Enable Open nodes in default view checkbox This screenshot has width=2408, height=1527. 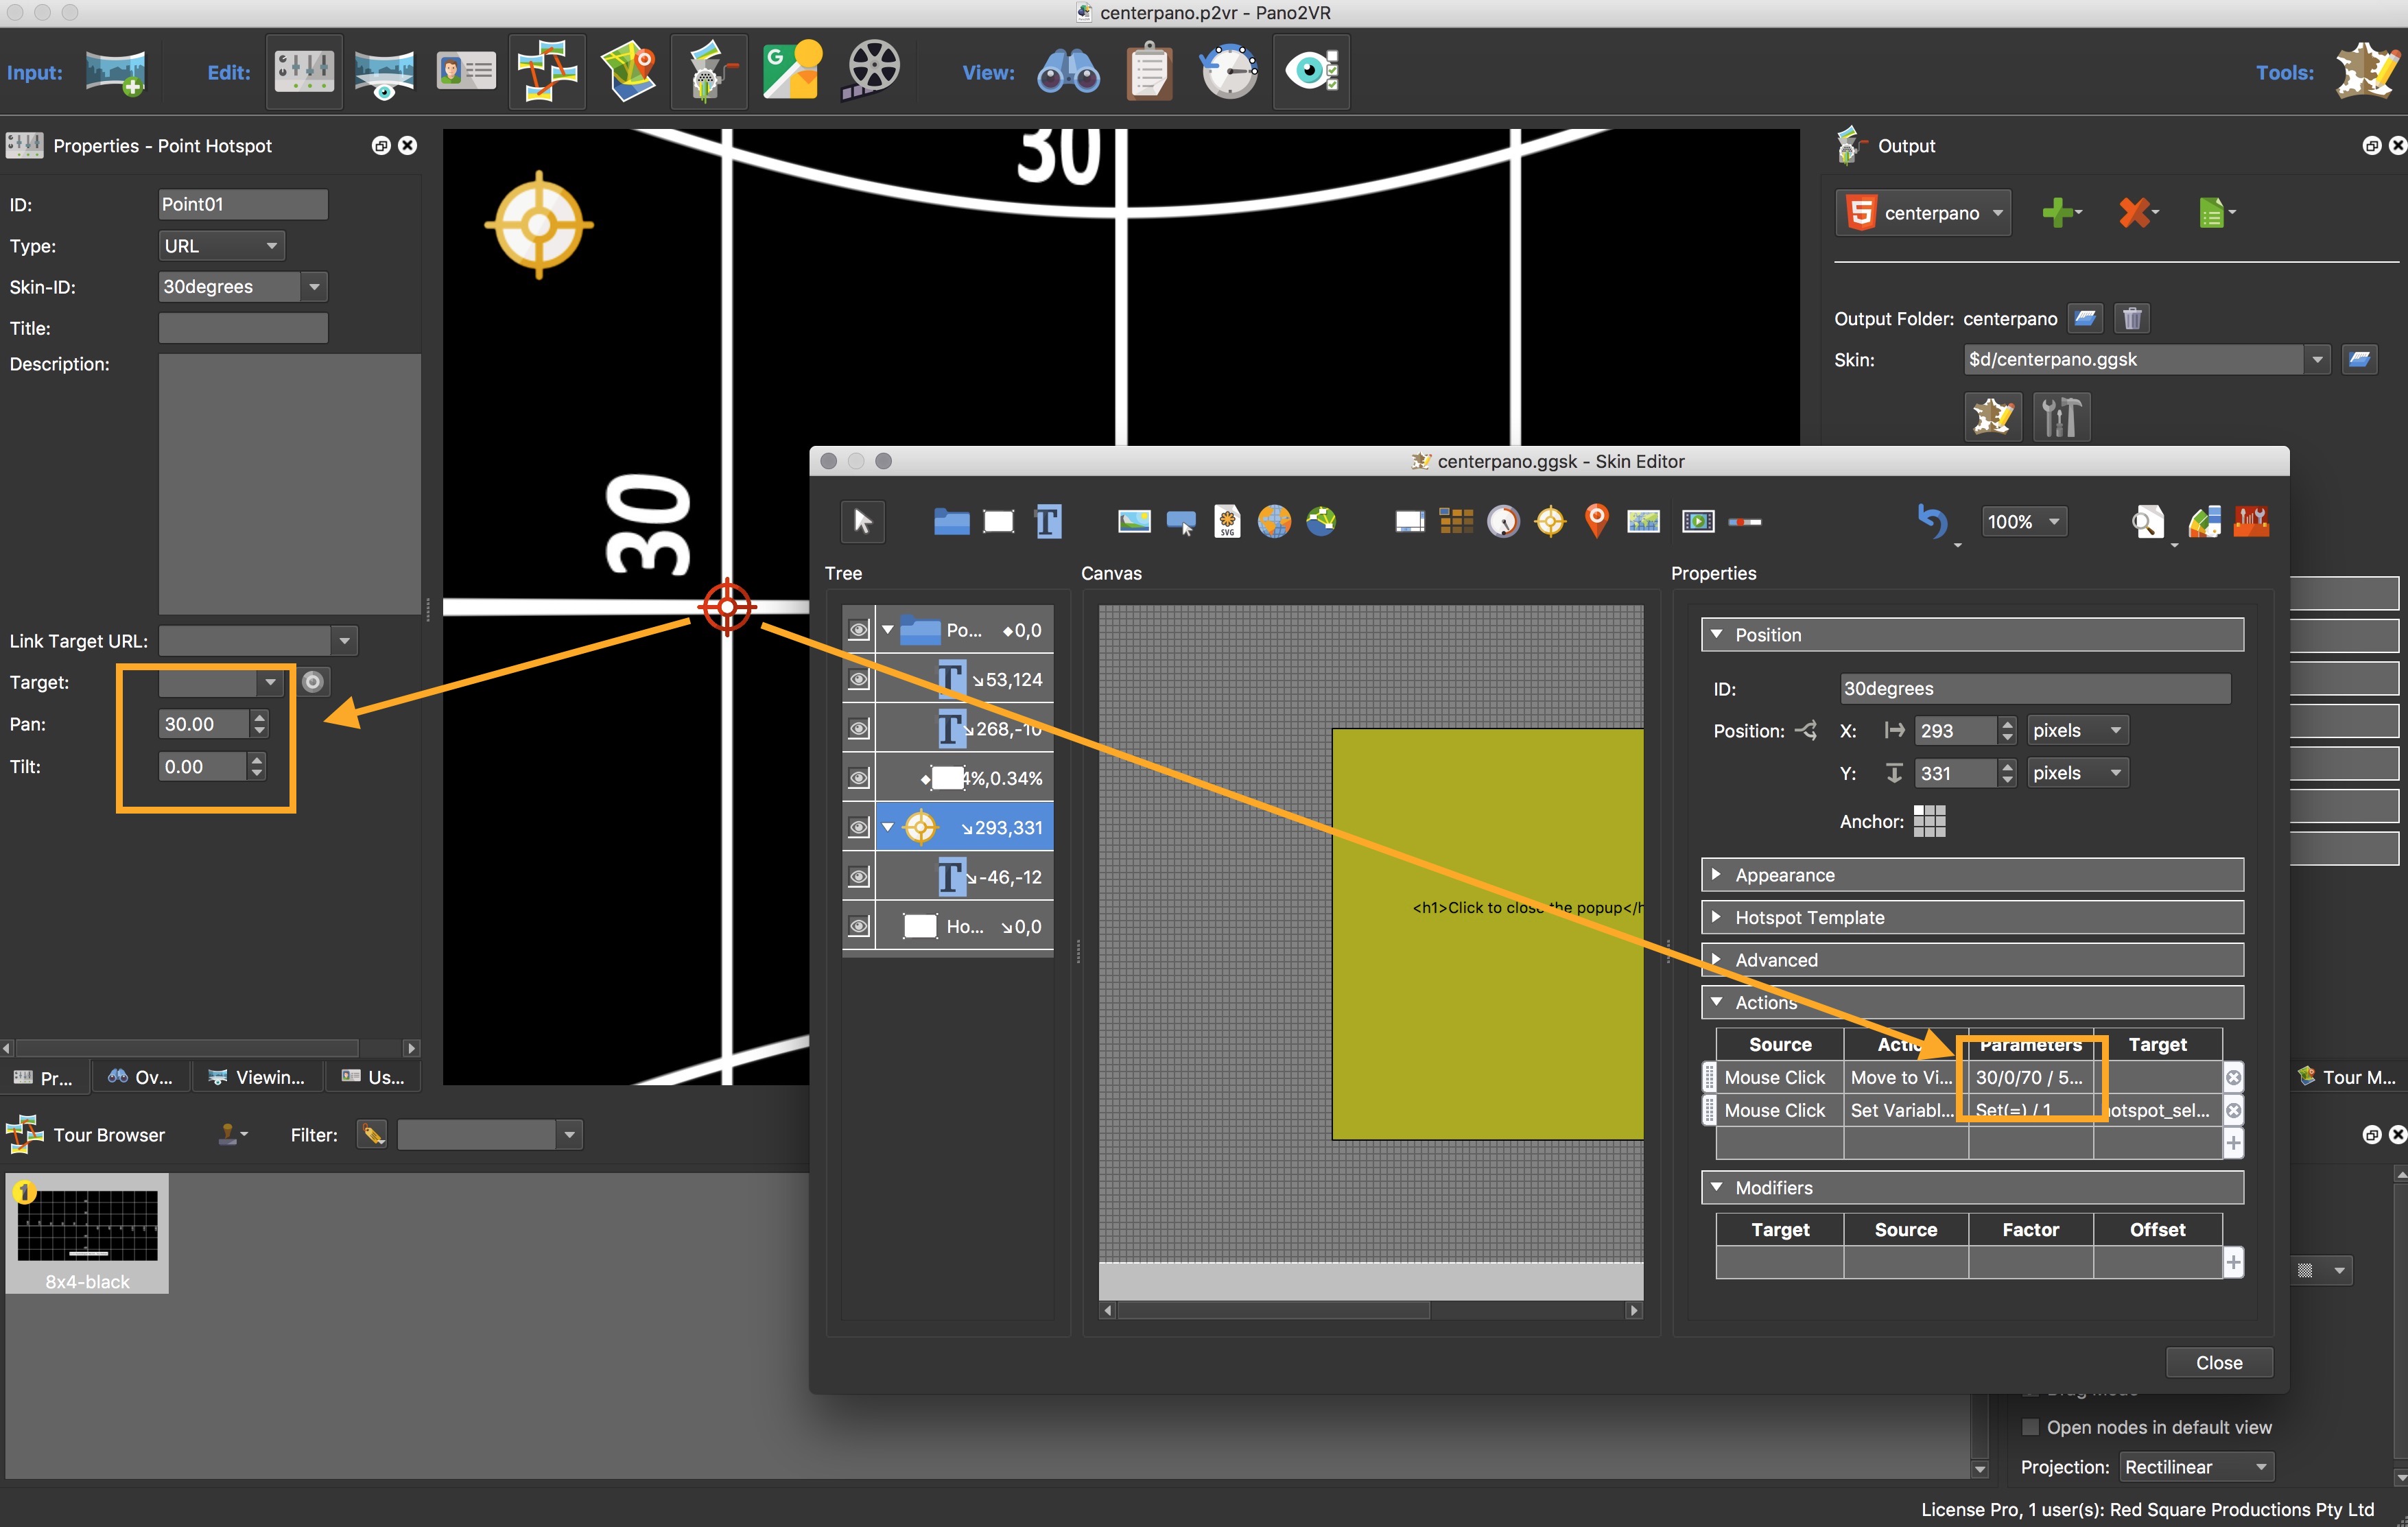tap(2029, 1427)
